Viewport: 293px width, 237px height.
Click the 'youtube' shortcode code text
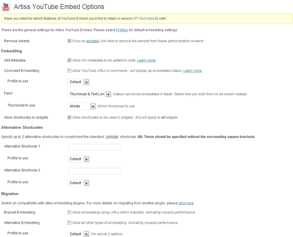(x=112, y=137)
